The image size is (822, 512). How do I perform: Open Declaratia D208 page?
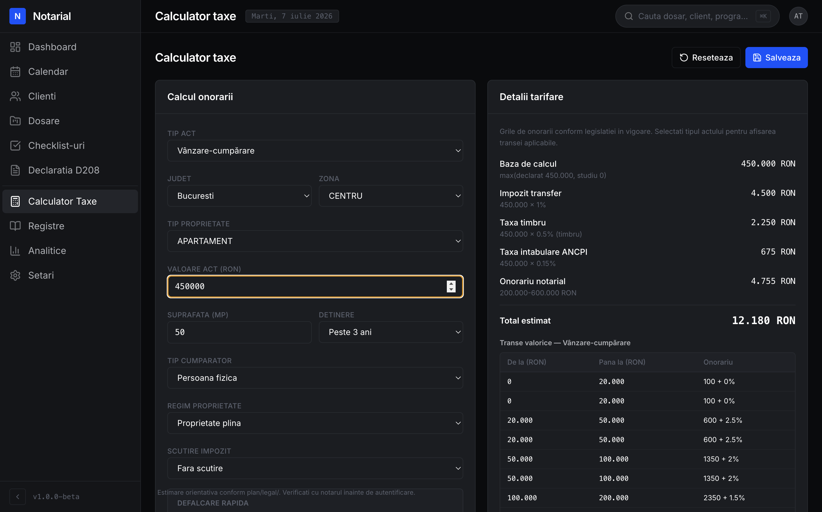click(x=70, y=170)
